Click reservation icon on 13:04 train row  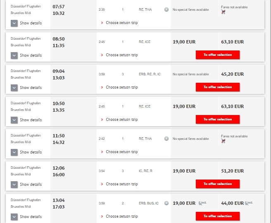[x=166, y=203]
